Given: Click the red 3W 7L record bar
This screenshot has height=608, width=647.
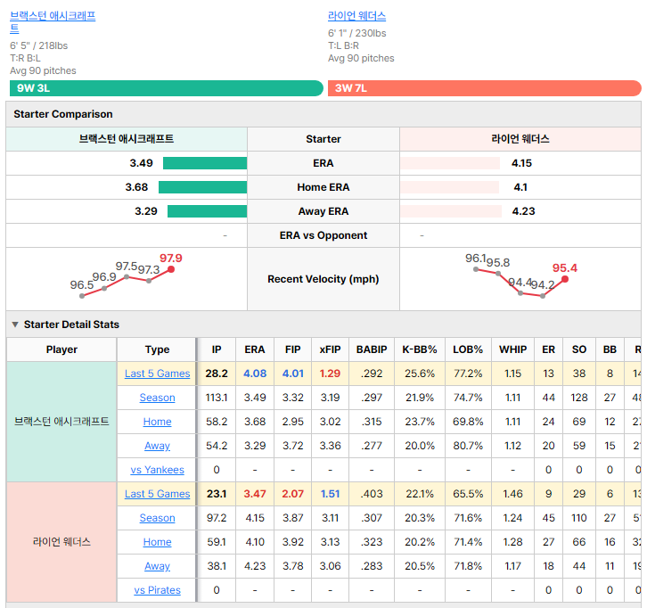Looking at the screenshot, I should 485,88.
